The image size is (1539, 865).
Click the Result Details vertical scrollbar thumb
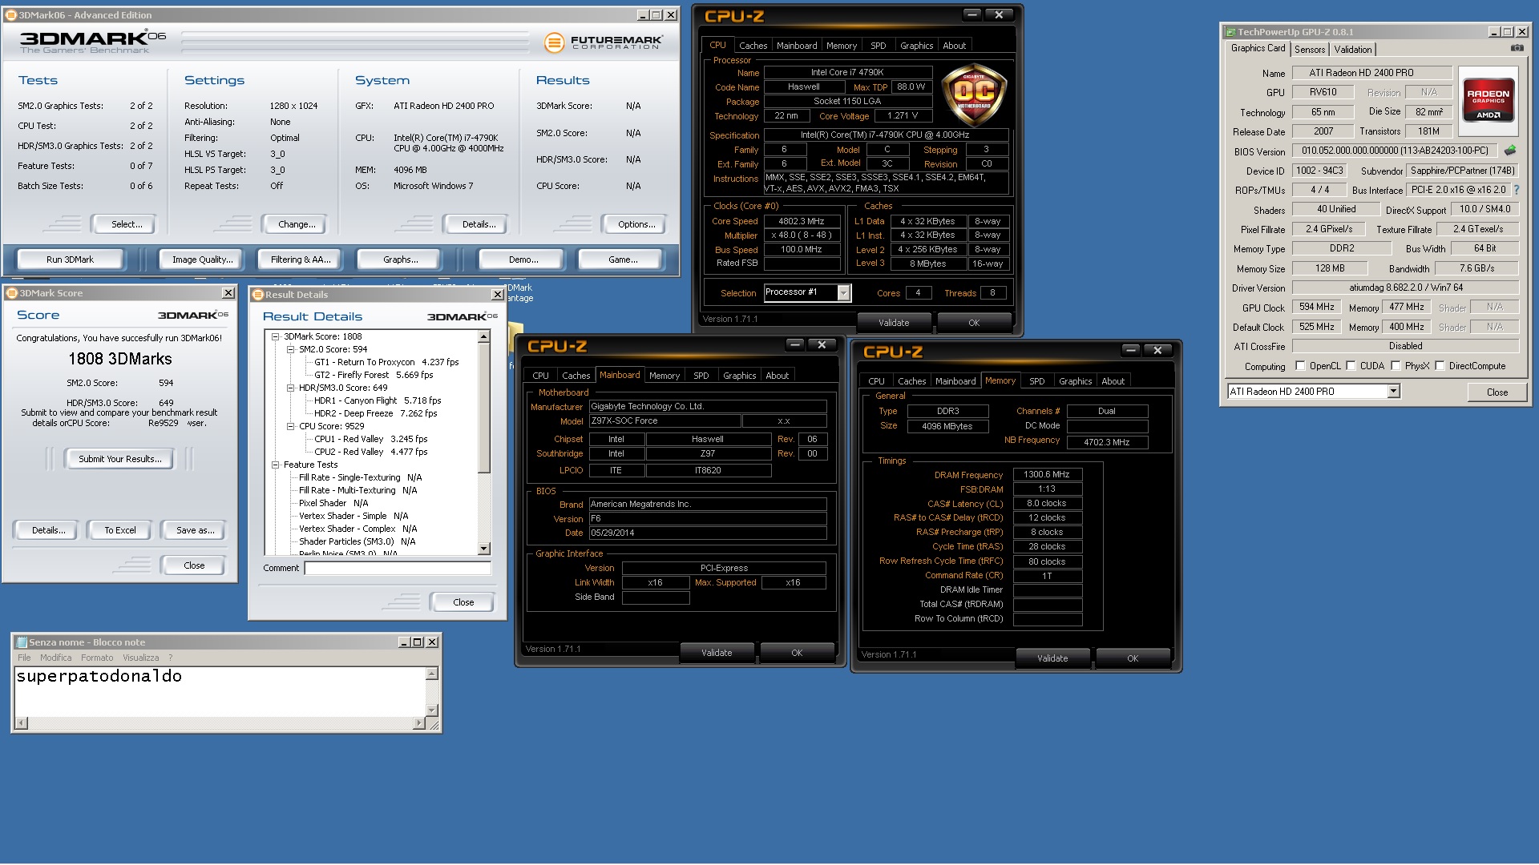pyautogui.click(x=483, y=408)
